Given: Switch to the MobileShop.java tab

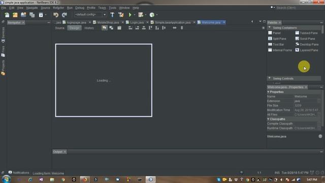Looking at the screenshot, I should pos(108,22).
